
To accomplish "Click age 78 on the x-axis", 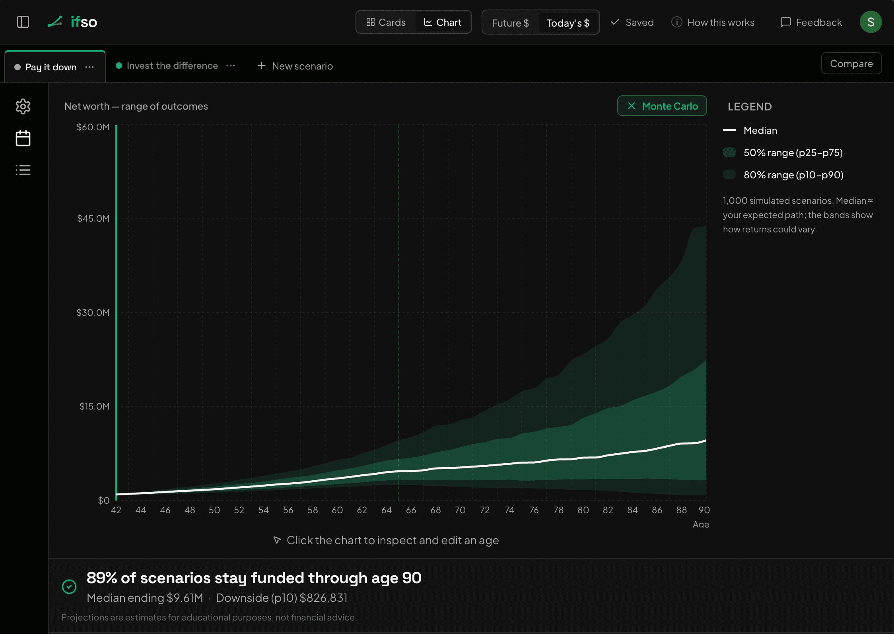I will click(x=558, y=510).
